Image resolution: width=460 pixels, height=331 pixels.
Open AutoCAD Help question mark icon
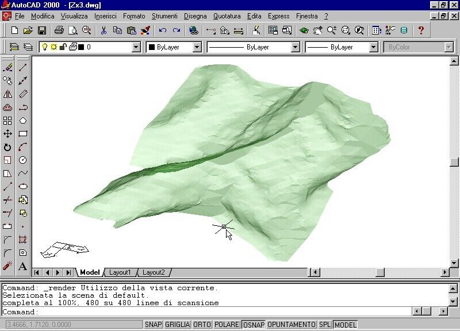click(x=421, y=30)
